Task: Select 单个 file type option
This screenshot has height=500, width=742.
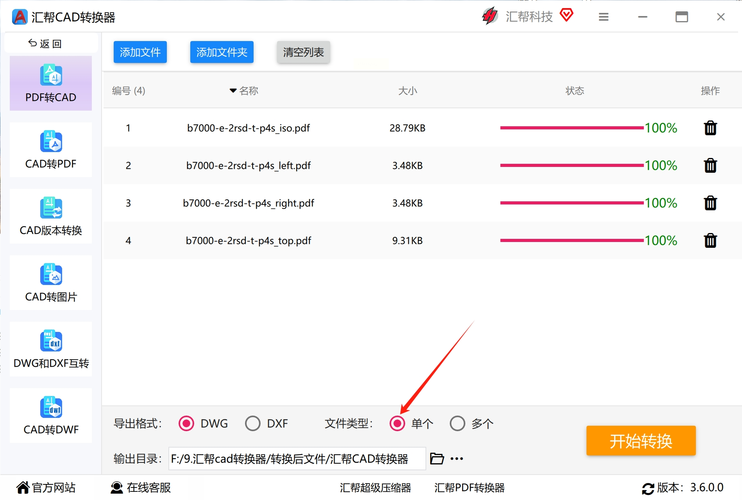Action: pos(397,423)
